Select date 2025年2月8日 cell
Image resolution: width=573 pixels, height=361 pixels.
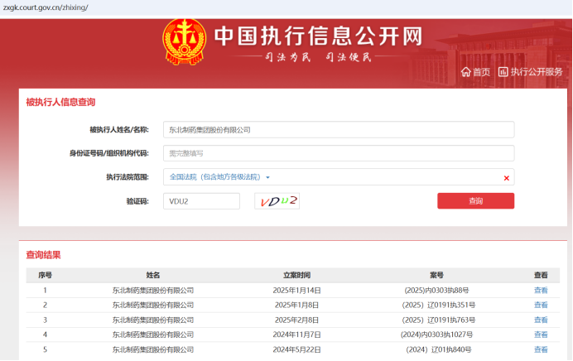tap(296, 320)
